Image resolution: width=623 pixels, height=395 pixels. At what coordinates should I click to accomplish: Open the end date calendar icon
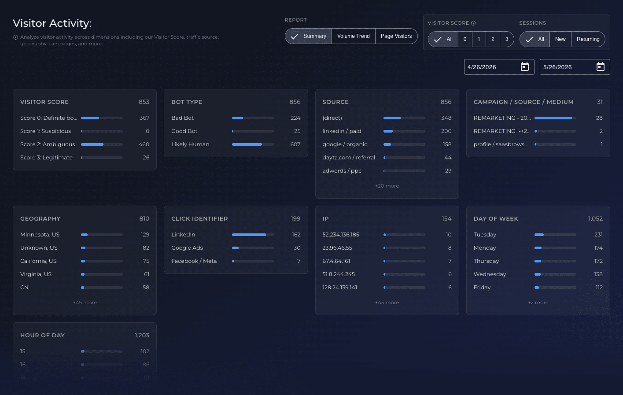click(600, 67)
